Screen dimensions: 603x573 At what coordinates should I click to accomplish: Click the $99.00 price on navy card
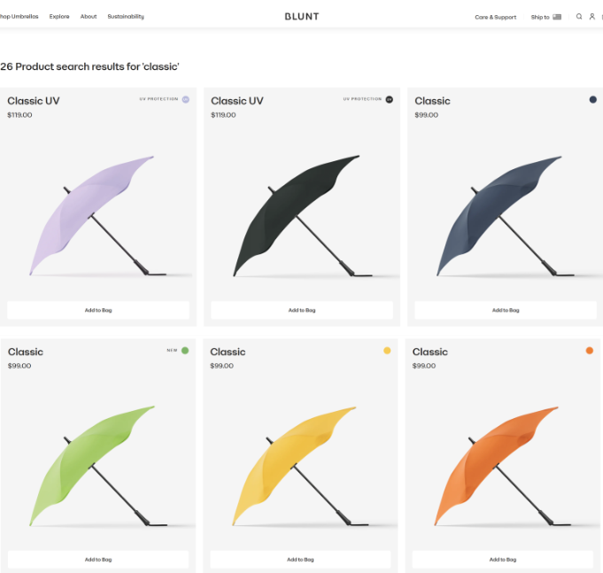coord(426,115)
